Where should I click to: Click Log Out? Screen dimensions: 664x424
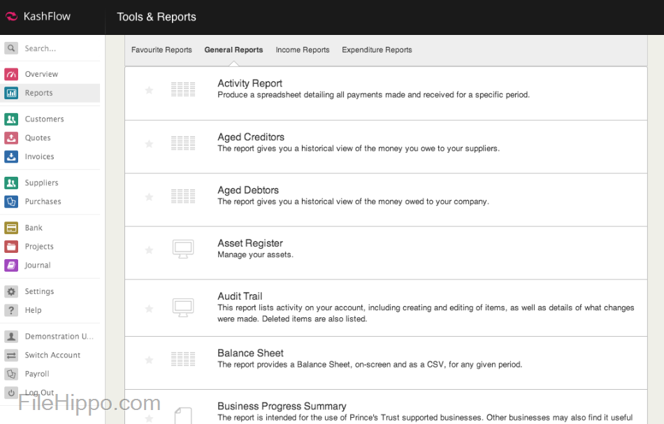39,393
